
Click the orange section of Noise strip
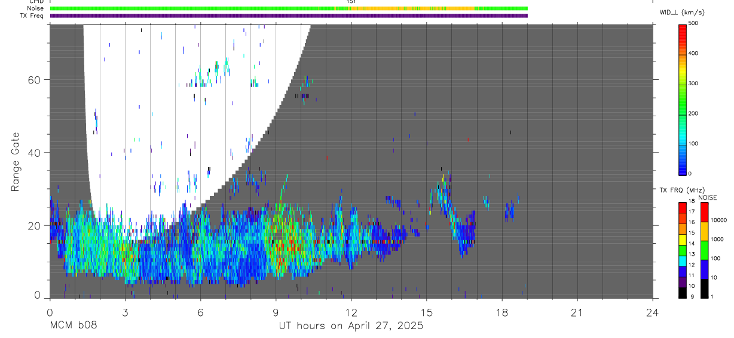[412, 8]
